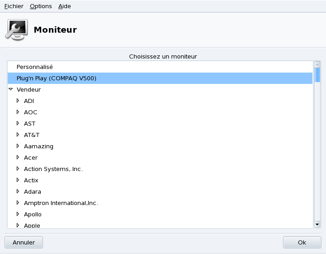The height and width of the screenshot is (254, 326).
Task: Select the Adara vendor entry
Action: [x=32, y=191]
